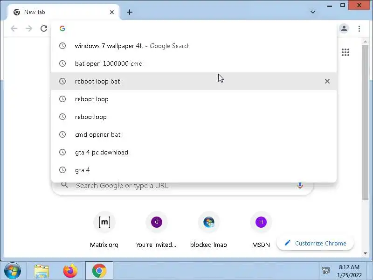Close the New Tab tab
This screenshot has width=373, height=280.
(112, 12)
